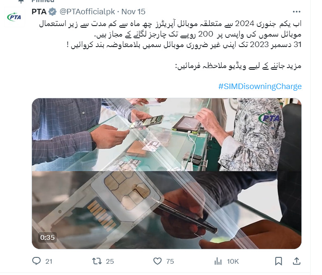Click the 0:35 video duration badge
Viewport: 322px width, 275px height.
pyautogui.click(x=48, y=237)
